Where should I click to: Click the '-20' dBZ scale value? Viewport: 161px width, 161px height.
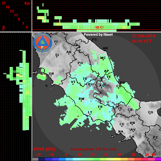[38, 155]
